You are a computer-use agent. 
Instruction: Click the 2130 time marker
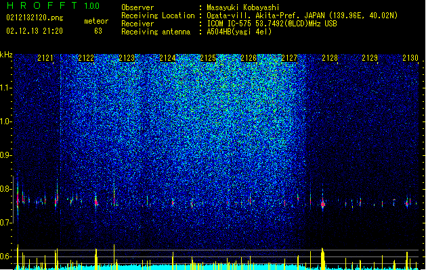[410, 58]
